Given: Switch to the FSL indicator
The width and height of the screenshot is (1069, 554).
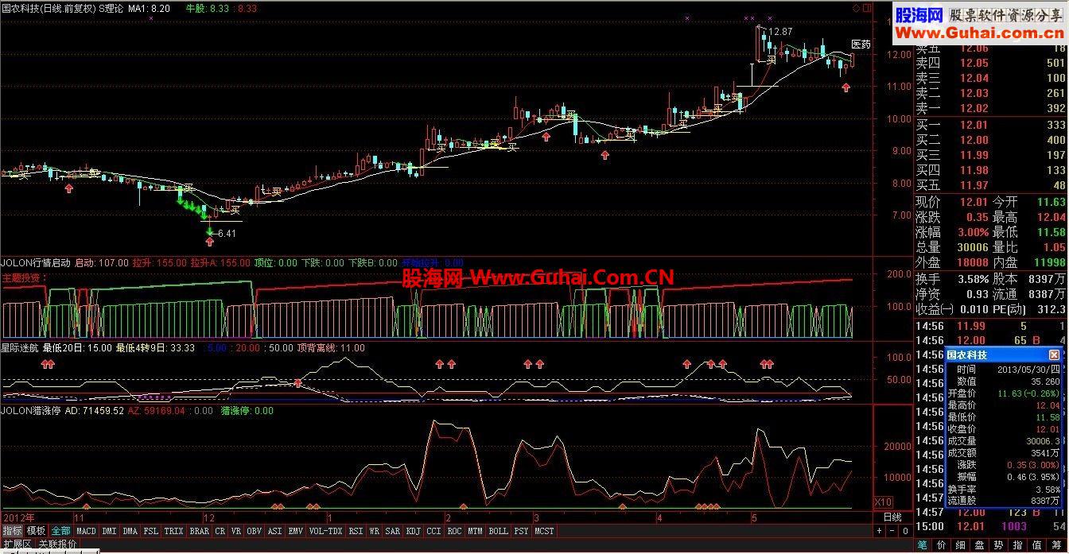Looking at the screenshot, I should (151, 530).
